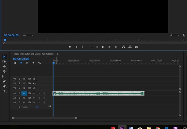Toggle Snap magnet in timeline
Image resolution: width=187 pixels, height=129 pixels.
21,63
